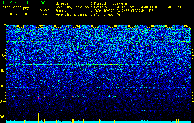Click the HROFFT program title text
This screenshot has height=123, width=194.
tap(19, 2)
